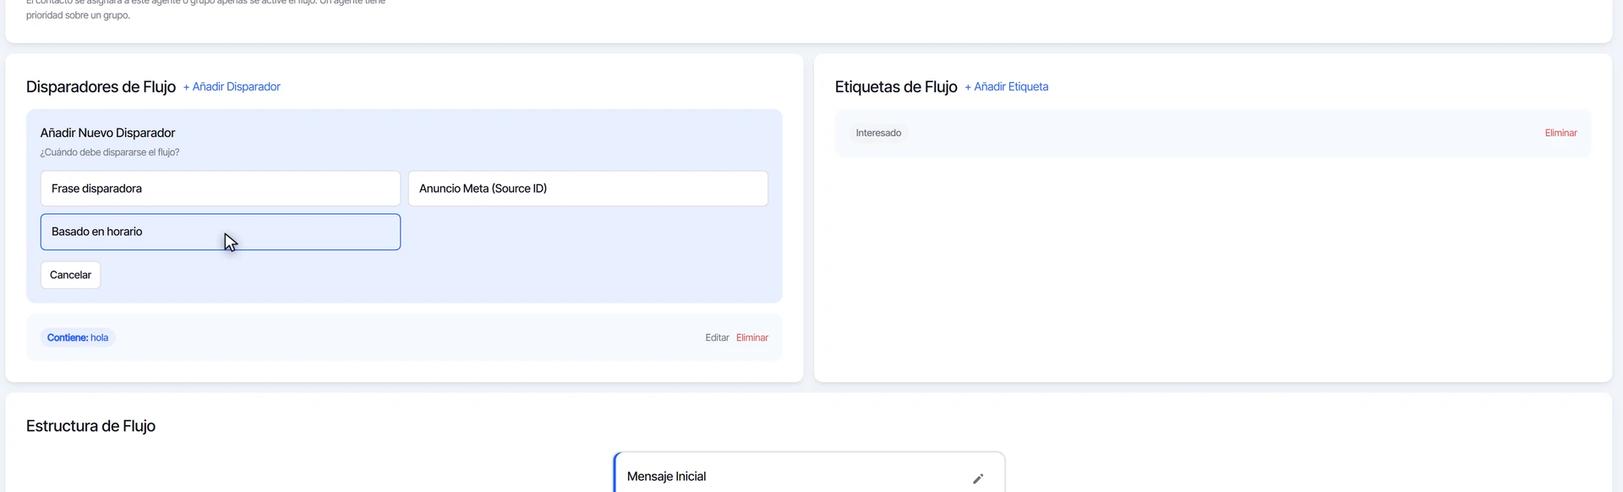Click the Interesado tag label
Image resolution: width=1623 pixels, height=492 pixels.
coord(878,134)
